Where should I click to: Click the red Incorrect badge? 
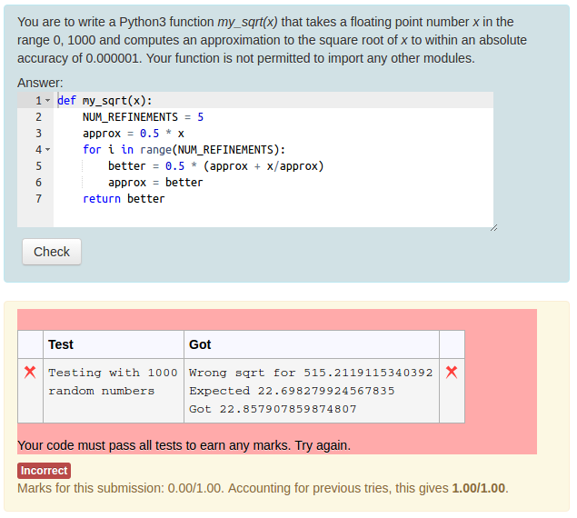pos(44,471)
